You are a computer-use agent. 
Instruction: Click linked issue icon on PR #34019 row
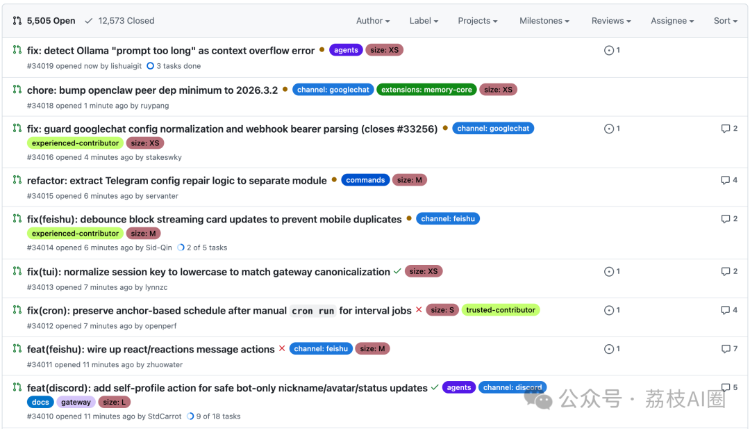coord(609,50)
